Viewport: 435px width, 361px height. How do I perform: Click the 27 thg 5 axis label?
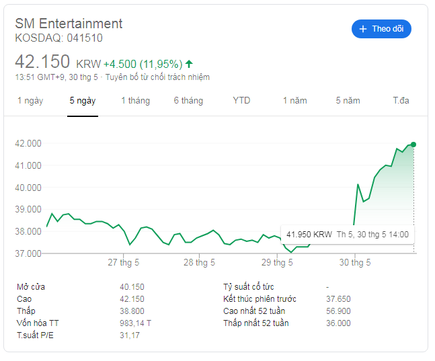[x=124, y=262]
